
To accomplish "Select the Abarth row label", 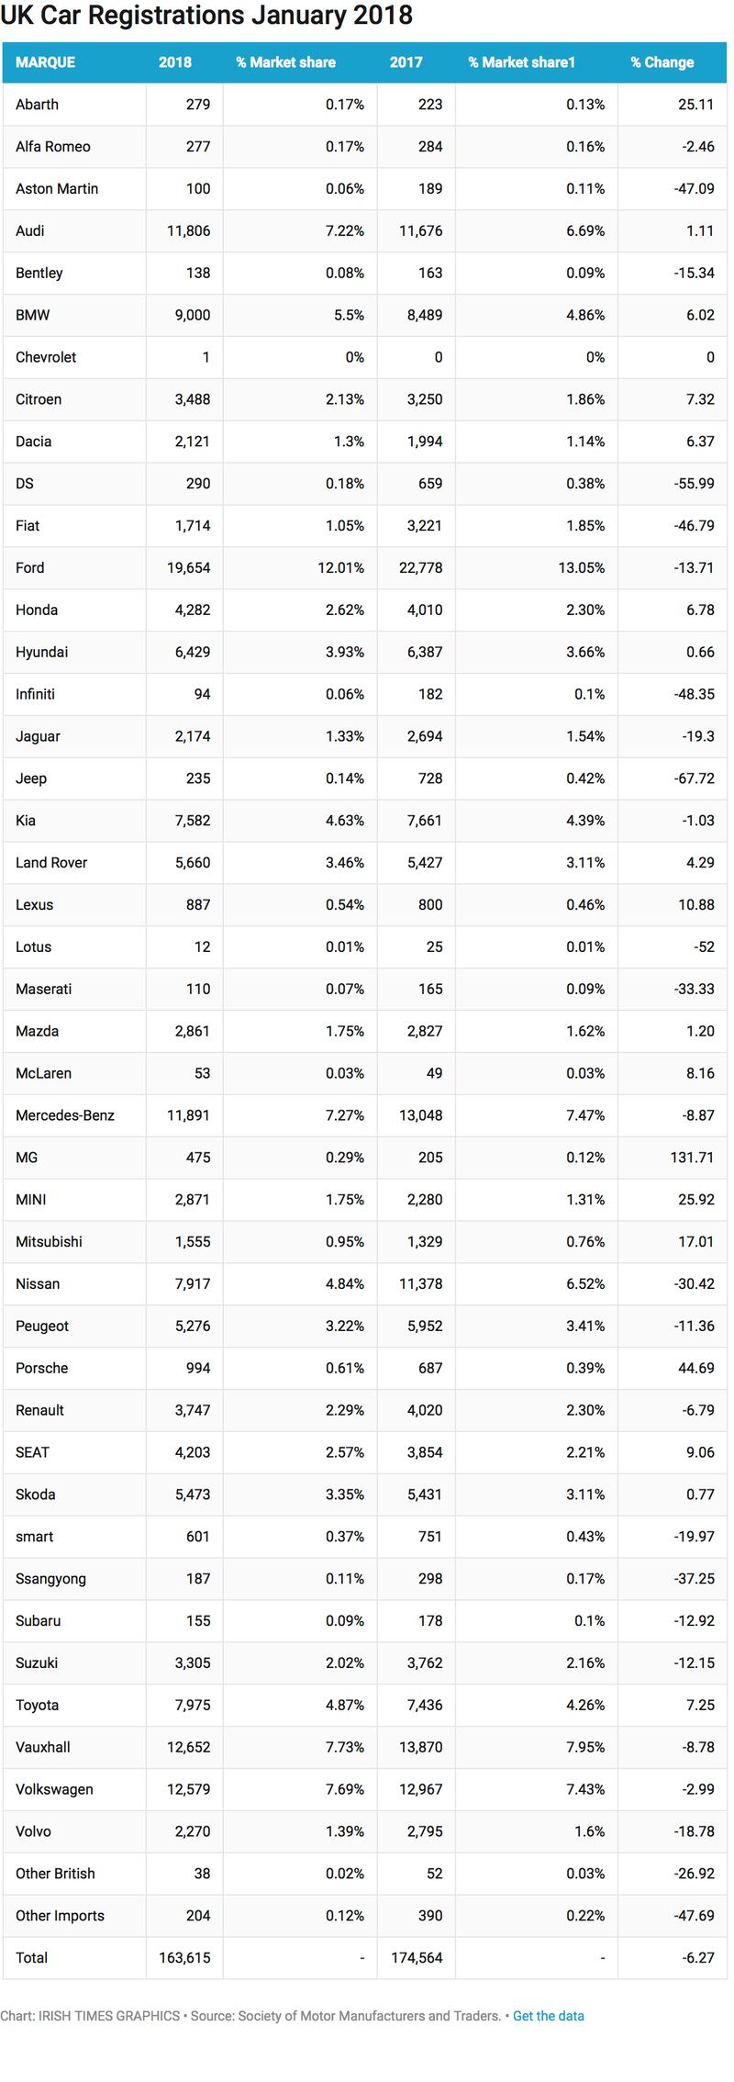I will (37, 105).
